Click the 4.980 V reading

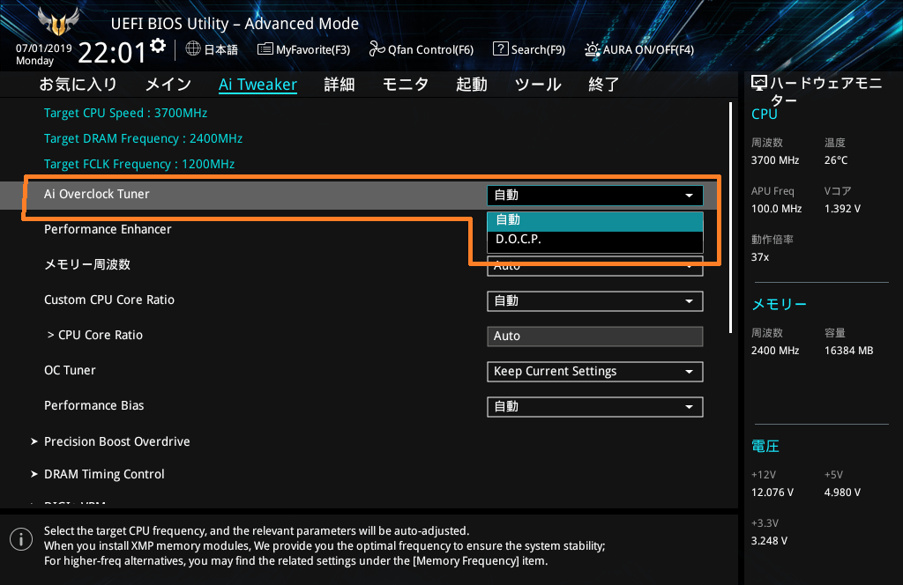coord(842,492)
